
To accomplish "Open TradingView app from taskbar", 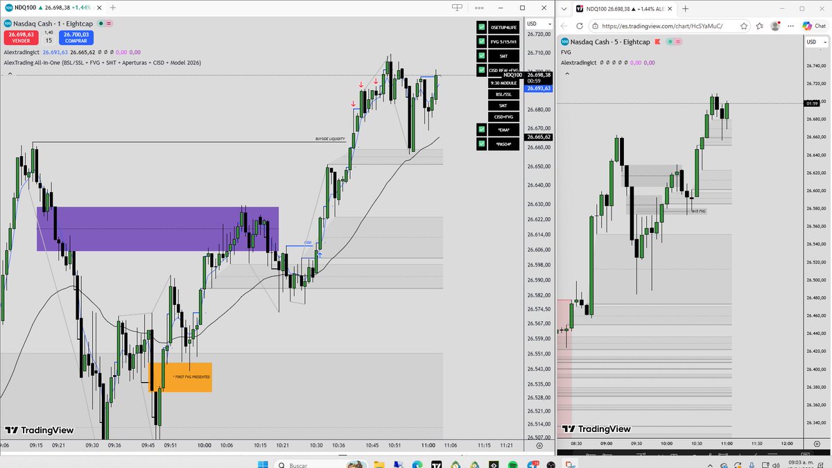I will click(x=436, y=464).
